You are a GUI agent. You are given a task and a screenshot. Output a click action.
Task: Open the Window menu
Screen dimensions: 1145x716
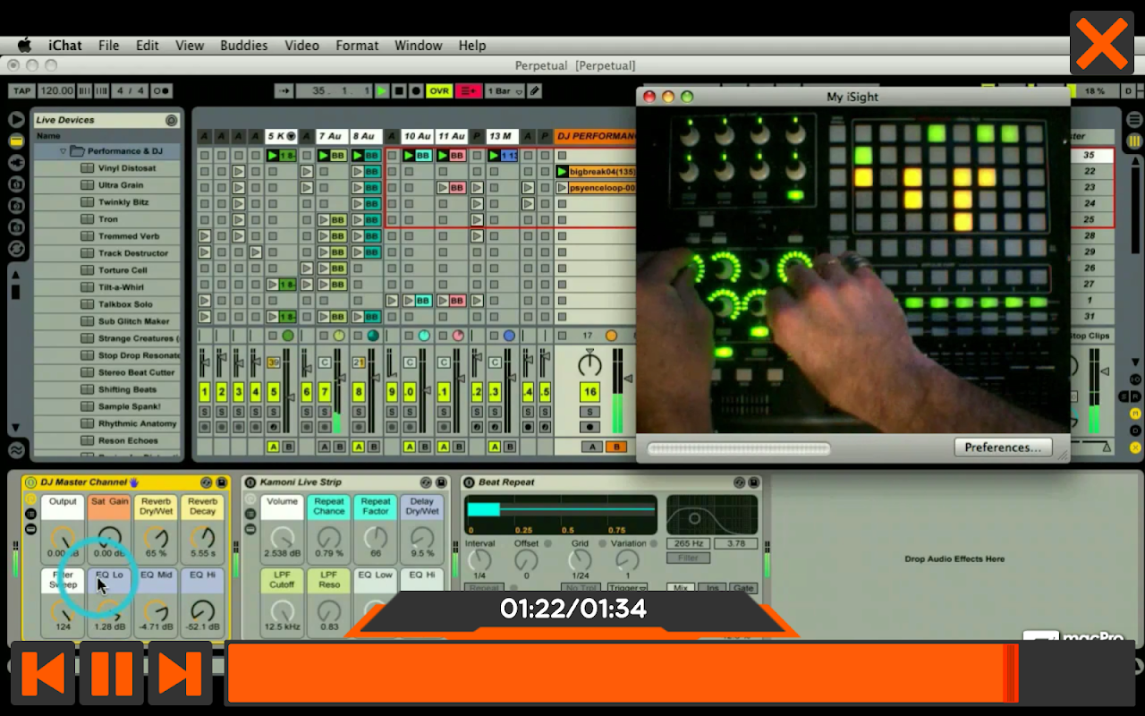(x=418, y=45)
